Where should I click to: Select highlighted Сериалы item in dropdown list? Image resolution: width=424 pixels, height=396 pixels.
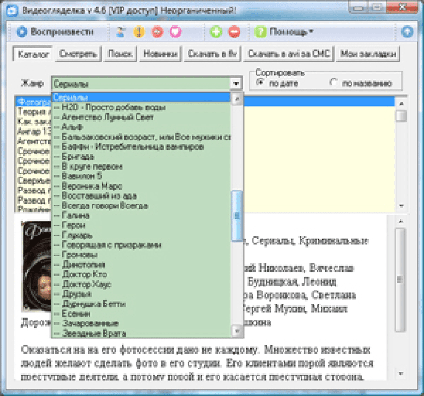pyautogui.click(x=141, y=97)
